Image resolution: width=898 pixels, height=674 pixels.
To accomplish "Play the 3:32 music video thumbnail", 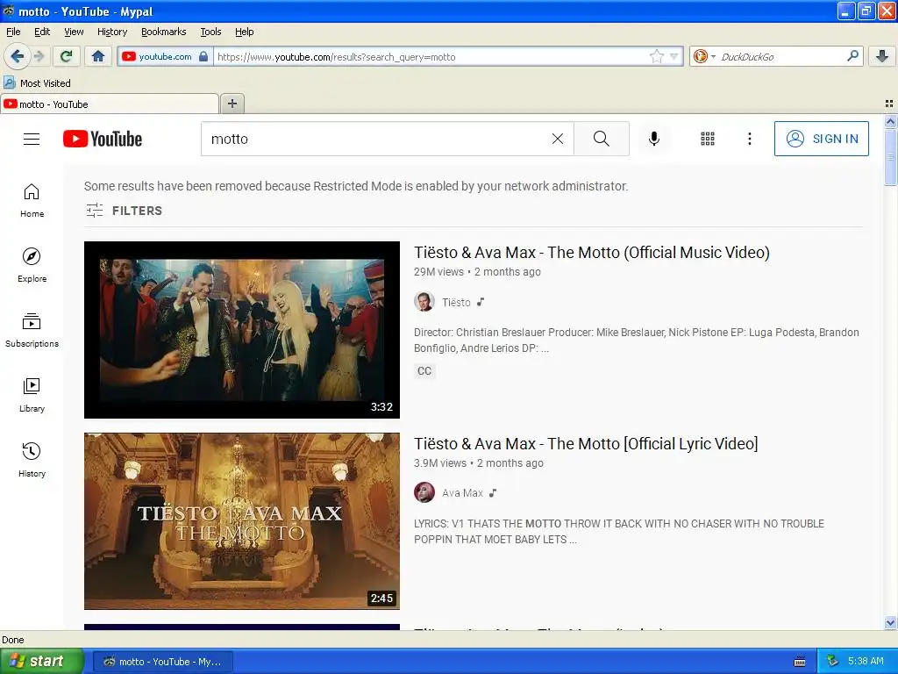I will pyautogui.click(x=242, y=330).
